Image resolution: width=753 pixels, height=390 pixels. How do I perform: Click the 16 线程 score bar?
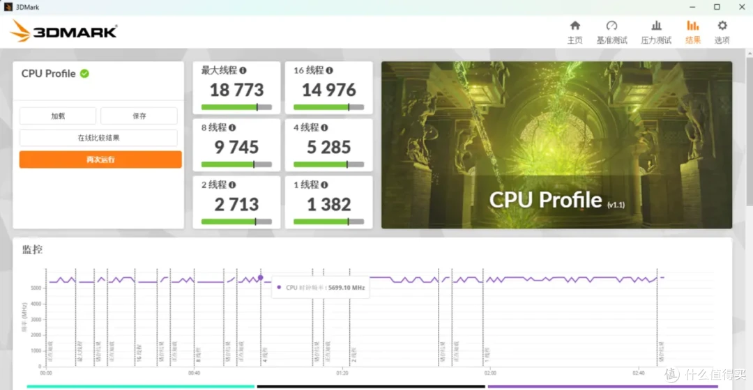329,107
